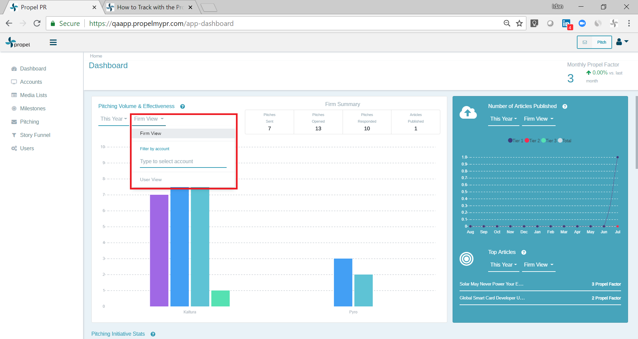The image size is (638, 339).
Task: Open Media Lists in sidebar
Action: click(x=33, y=95)
